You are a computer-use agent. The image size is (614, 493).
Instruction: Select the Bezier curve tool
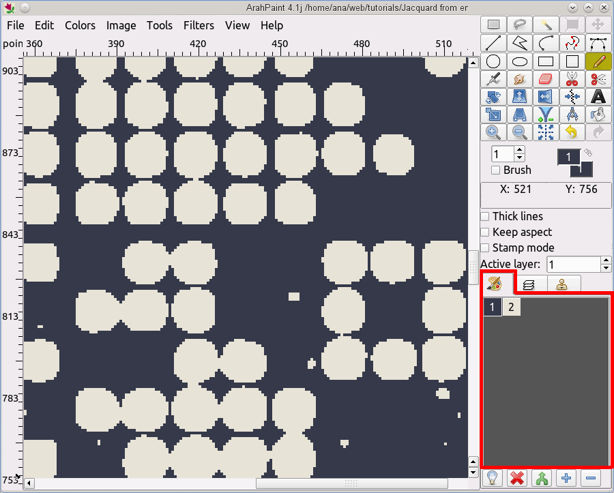click(x=598, y=43)
